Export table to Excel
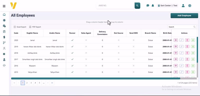The image size is (200, 96). (20, 27)
